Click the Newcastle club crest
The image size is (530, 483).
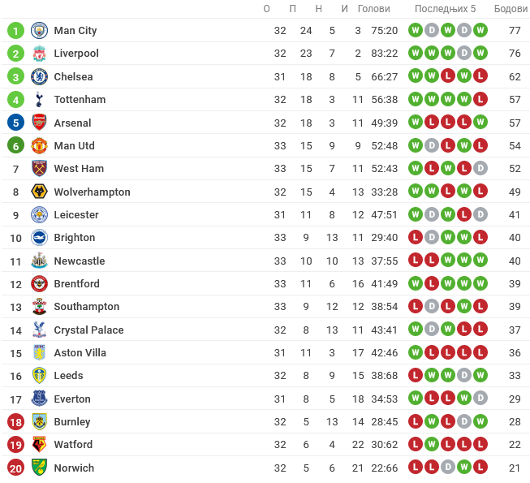(x=39, y=261)
